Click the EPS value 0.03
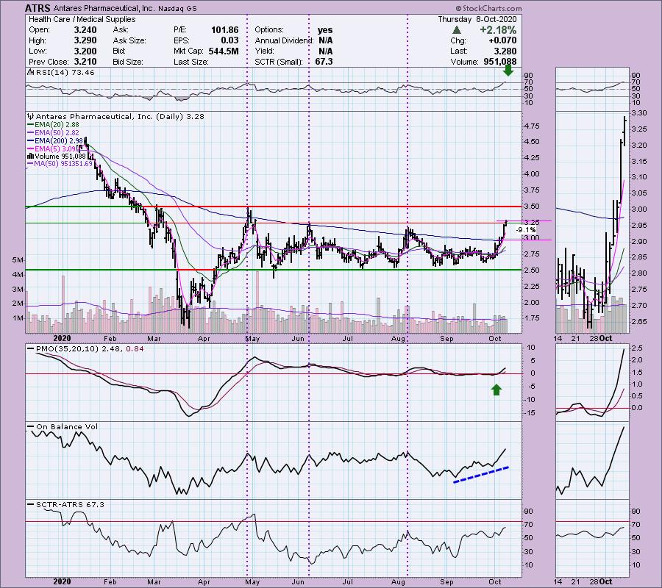This screenshot has width=662, height=588. click(x=229, y=40)
